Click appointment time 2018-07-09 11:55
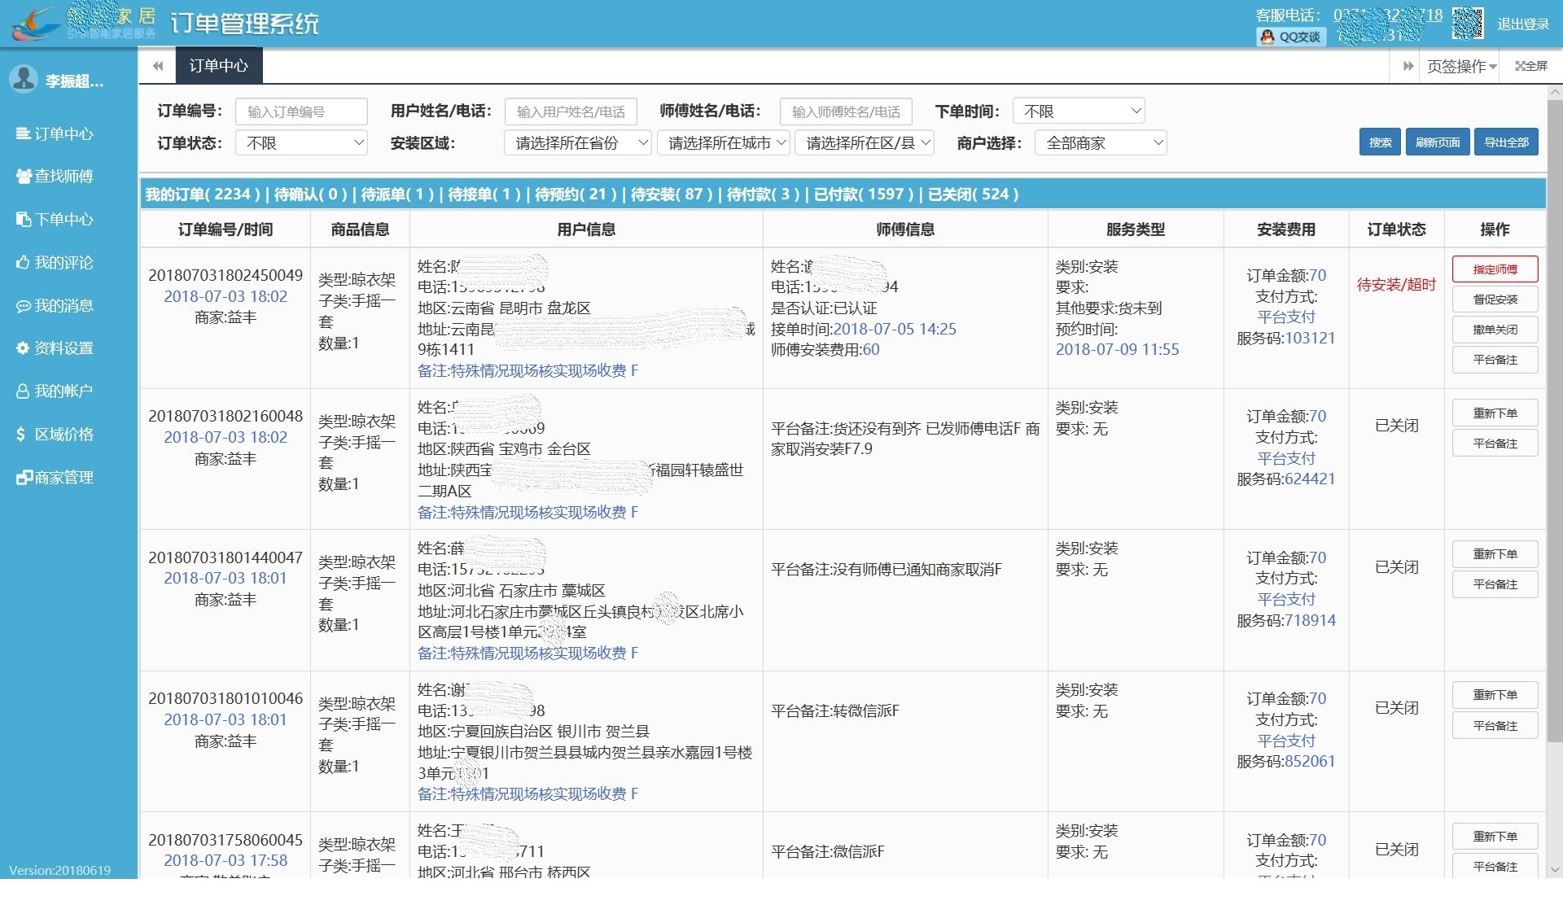 tap(1117, 349)
